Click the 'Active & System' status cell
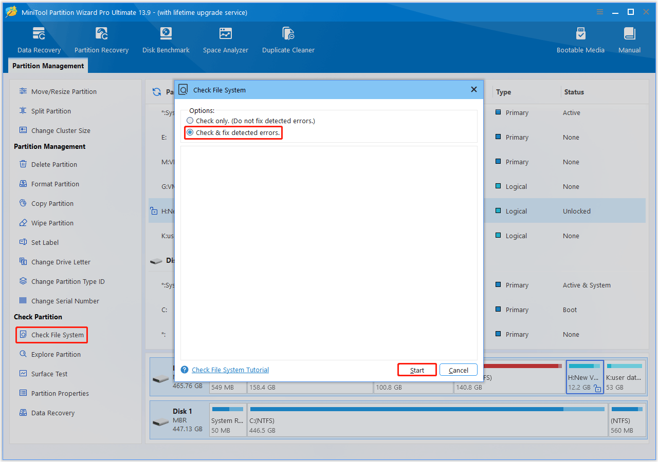Screen dimensions: 658x462 pos(587,285)
